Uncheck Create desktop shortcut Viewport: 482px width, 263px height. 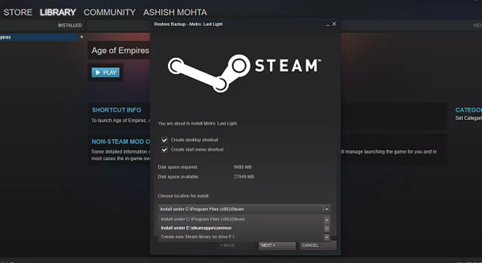[x=165, y=140]
